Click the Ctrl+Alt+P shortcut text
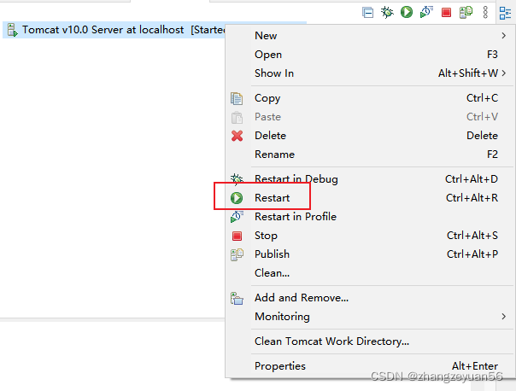Viewport: 516px width, 391px height. coord(472,254)
